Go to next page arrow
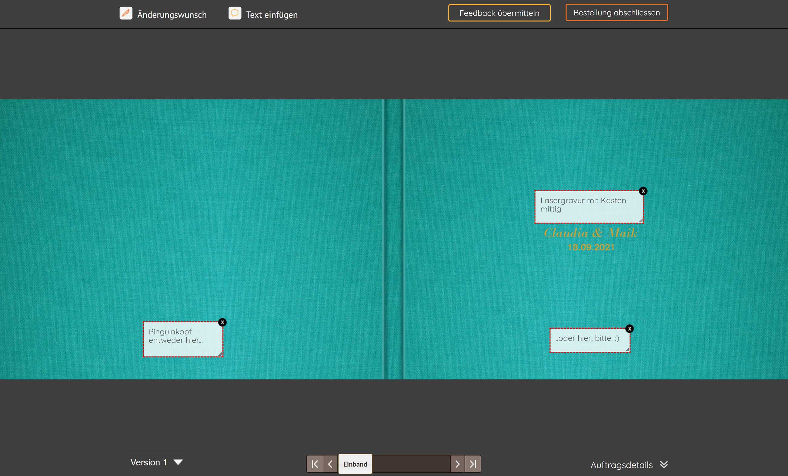Viewport: 788px width, 476px height. pyautogui.click(x=457, y=464)
